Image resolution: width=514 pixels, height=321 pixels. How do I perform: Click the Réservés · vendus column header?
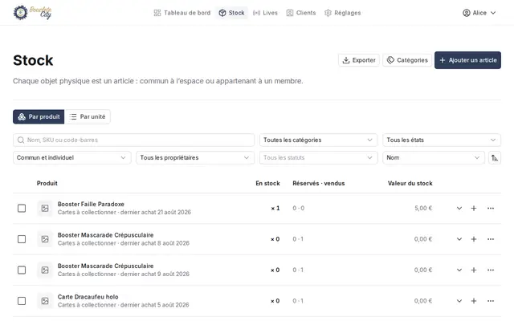[319, 184]
